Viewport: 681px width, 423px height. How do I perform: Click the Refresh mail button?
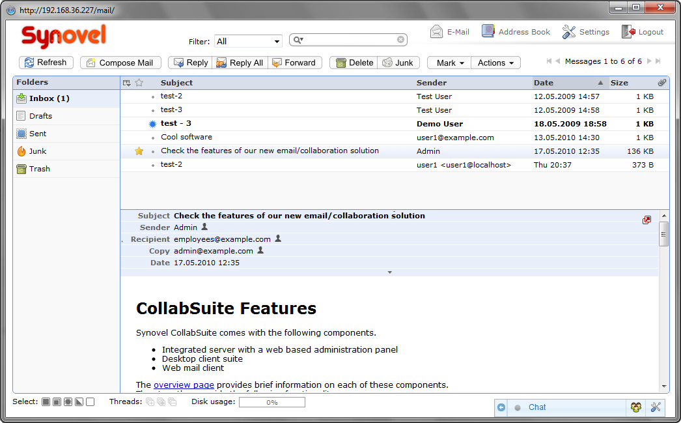pos(45,63)
